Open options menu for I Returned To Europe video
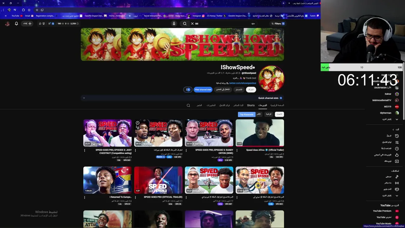 [84, 197]
